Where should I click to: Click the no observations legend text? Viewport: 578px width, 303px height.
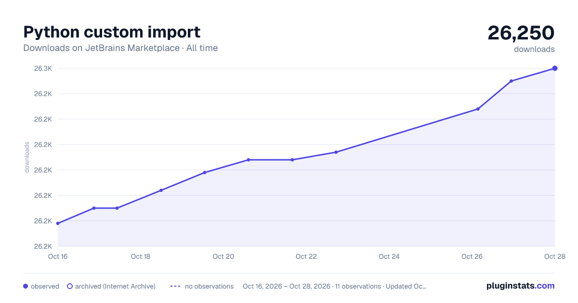pos(209,286)
